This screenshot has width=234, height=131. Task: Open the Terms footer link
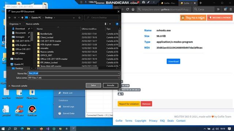(129, 121)
